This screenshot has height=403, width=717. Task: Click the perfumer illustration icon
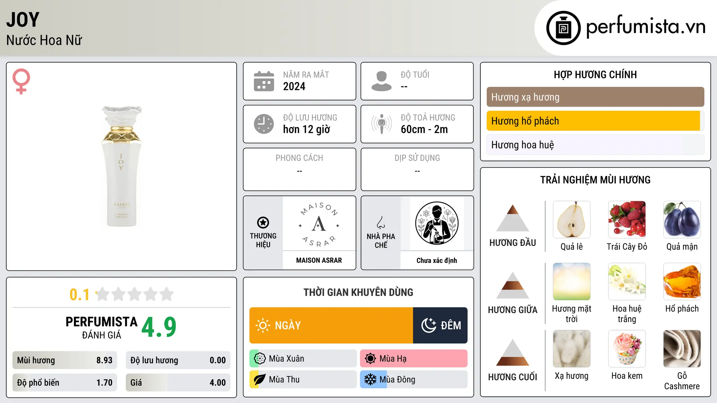(437, 223)
